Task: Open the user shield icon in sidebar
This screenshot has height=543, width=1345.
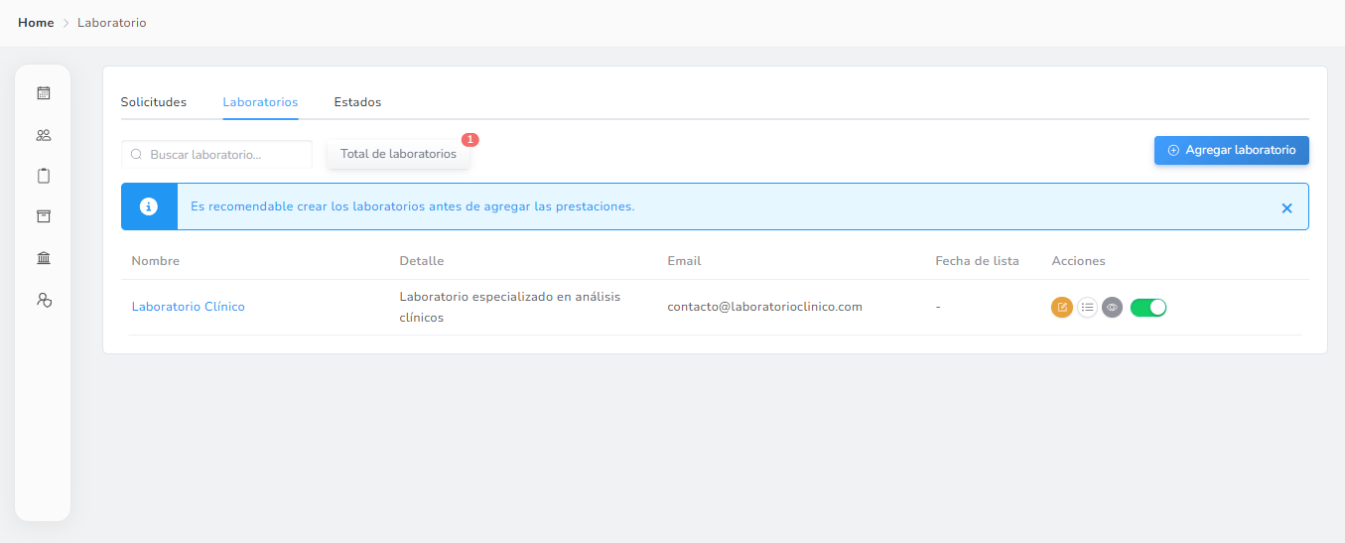Action: pyautogui.click(x=43, y=300)
